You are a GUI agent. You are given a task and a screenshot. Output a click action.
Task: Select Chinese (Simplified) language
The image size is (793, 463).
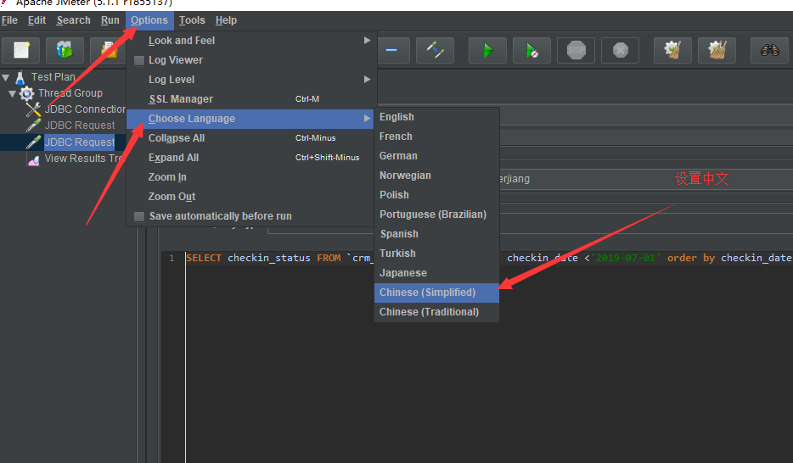(436, 293)
